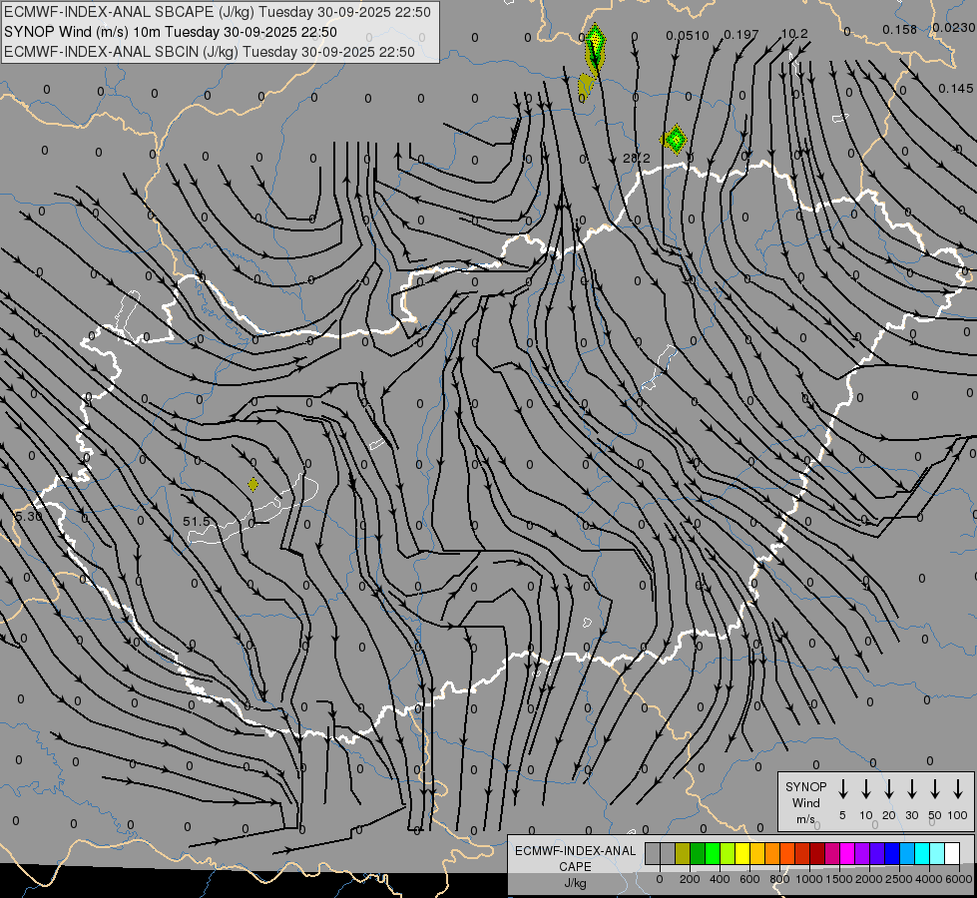The image size is (977, 898).
Task: Click the SYNOP Wind m/s legend label
Action: click(x=805, y=802)
